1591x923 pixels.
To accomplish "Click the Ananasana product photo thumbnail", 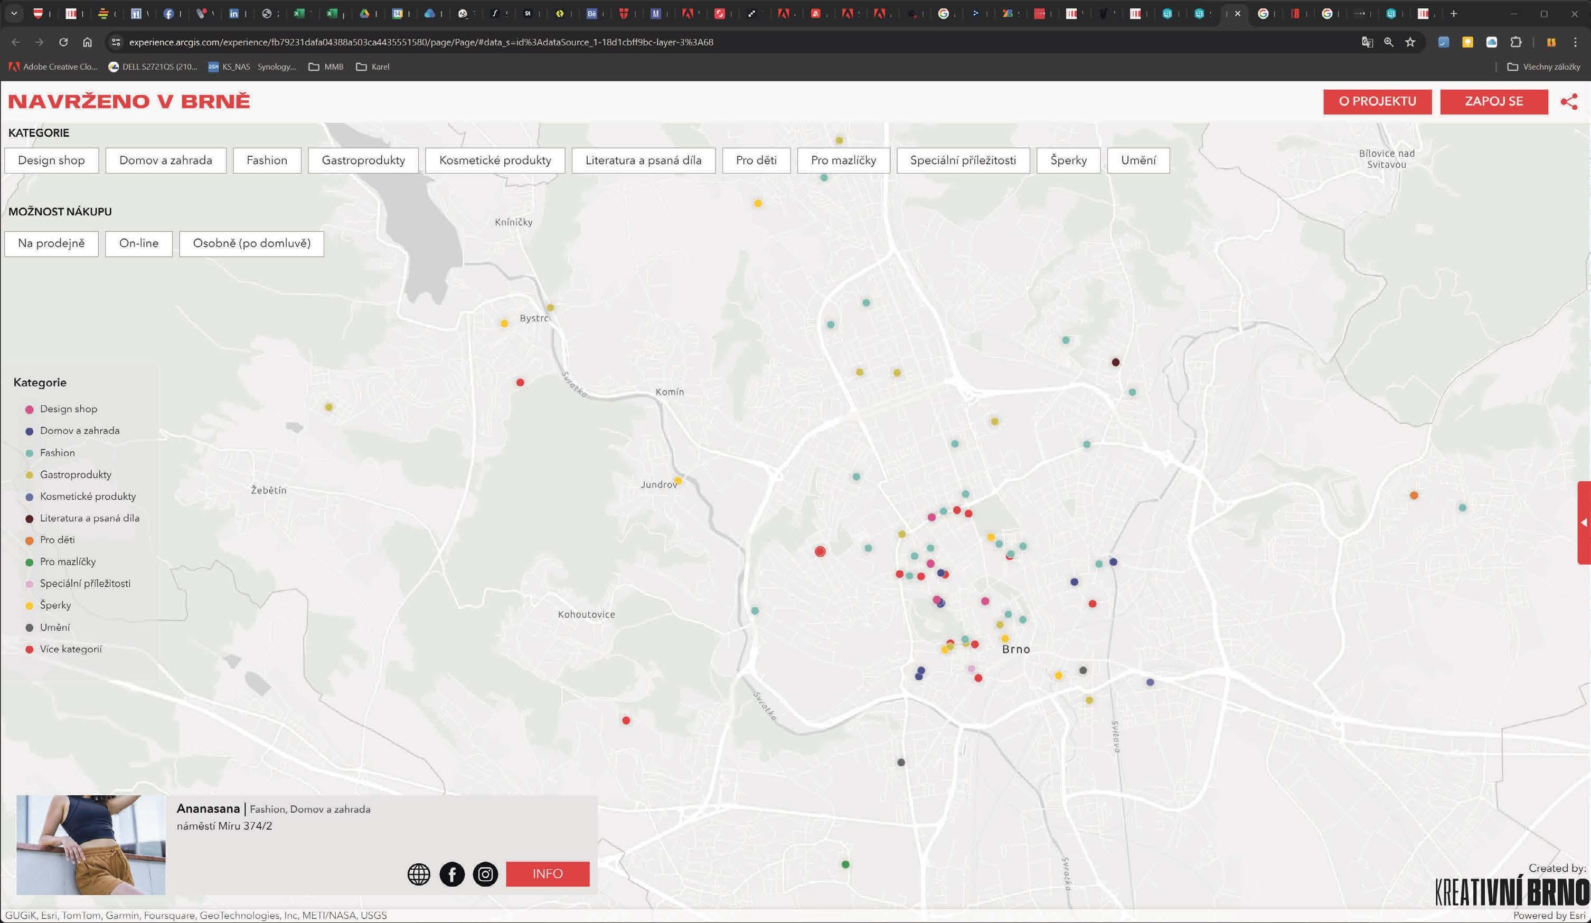I will click(x=91, y=845).
